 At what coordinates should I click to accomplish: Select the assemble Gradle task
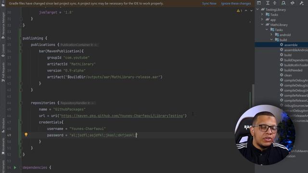click(291, 45)
